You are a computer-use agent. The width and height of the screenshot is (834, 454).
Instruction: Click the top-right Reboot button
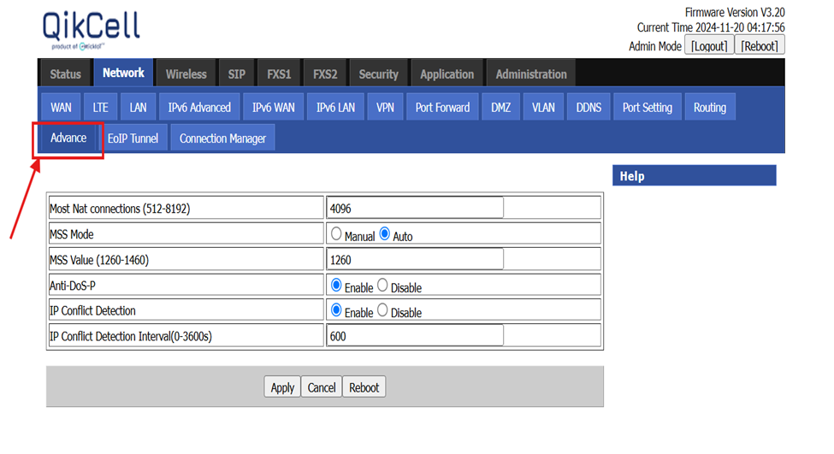tap(760, 46)
